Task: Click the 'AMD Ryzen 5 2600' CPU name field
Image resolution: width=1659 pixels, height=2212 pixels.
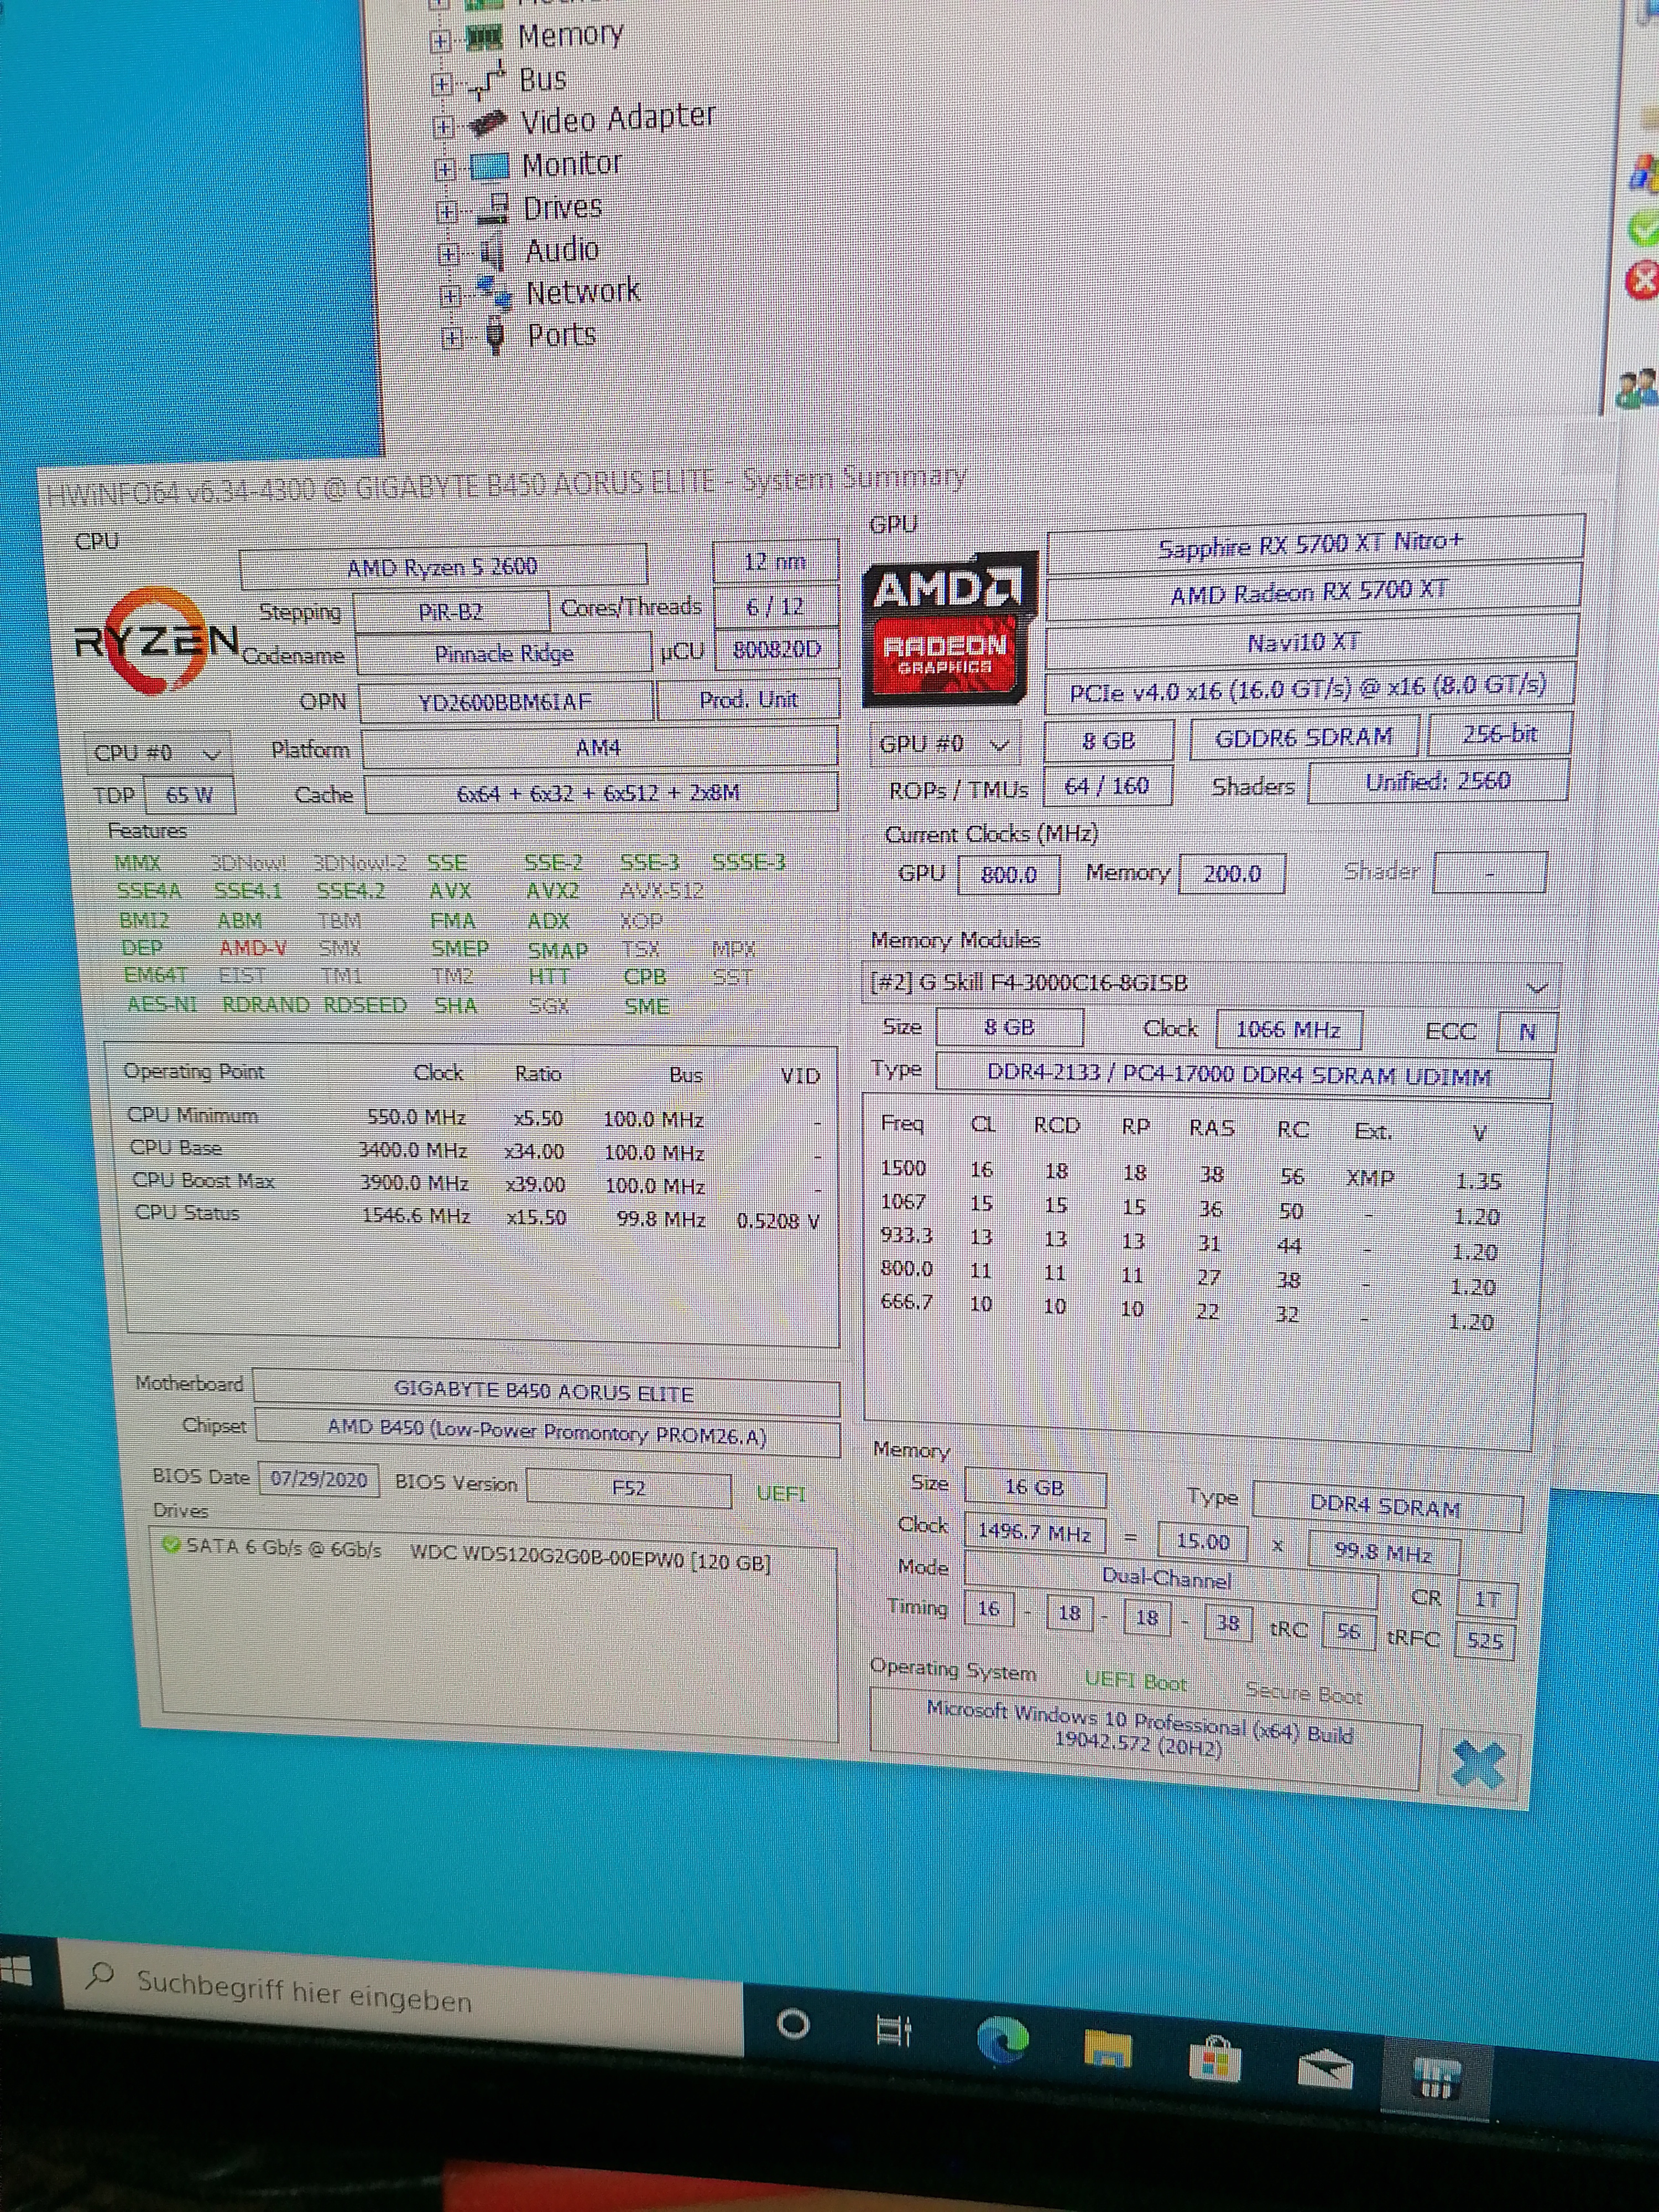Action: point(443,567)
